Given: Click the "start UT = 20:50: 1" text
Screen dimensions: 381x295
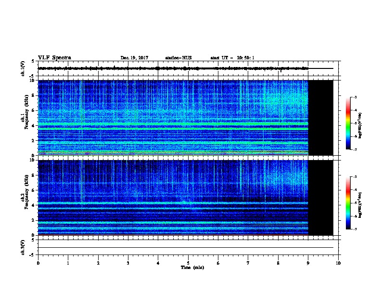Looking at the screenshot, I should tap(232, 58).
